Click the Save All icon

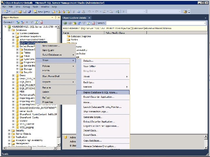click(x=29, y=12)
